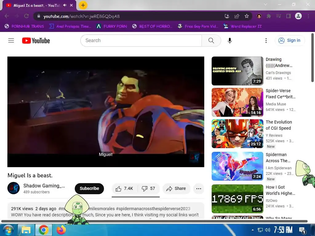Screen dimensions: 315x236
Task: Click title 'Spider-Verse Fixed Ce**brit...'
Action: coord(281,94)
